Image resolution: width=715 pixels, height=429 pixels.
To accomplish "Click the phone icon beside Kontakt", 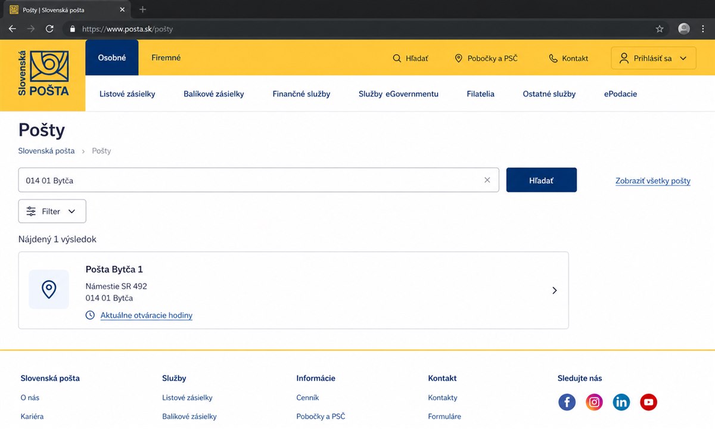I will (x=553, y=58).
